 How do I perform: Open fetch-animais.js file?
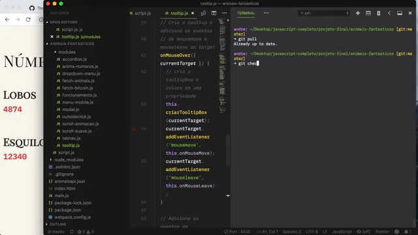(76, 81)
